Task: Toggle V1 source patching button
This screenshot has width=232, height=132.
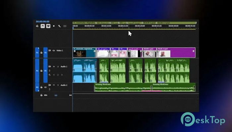Action: tap(37, 52)
